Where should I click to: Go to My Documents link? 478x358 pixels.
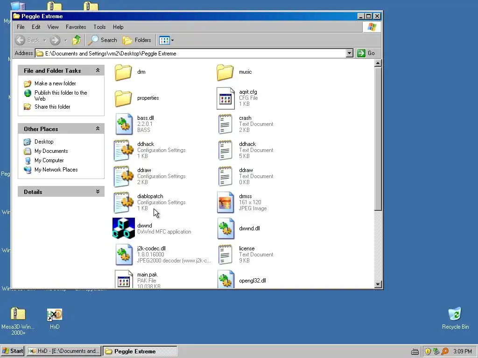pos(51,151)
